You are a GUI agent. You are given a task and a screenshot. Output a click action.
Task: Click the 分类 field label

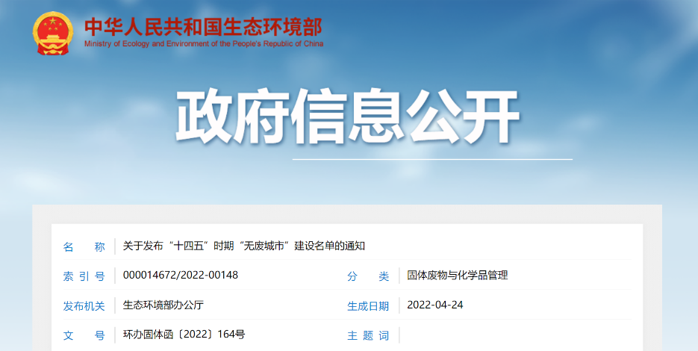[368, 276]
